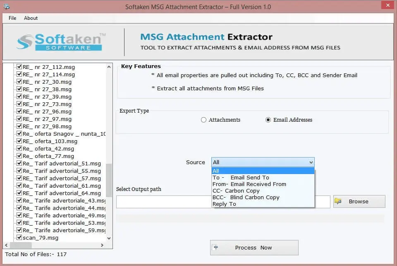Select the Email Addresses radio button
397x266 pixels.
pyautogui.click(x=268, y=120)
